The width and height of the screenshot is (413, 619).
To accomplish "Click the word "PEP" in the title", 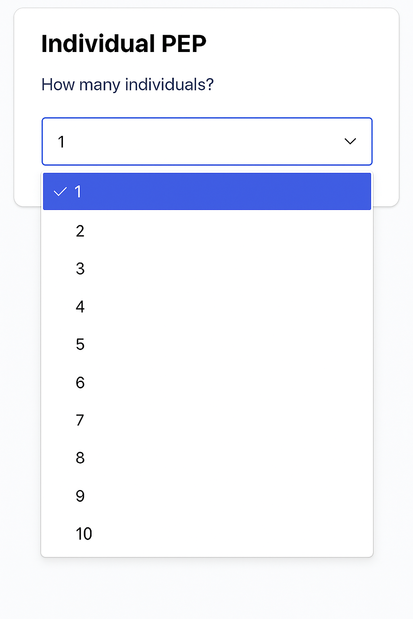I will (x=184, y=44).
